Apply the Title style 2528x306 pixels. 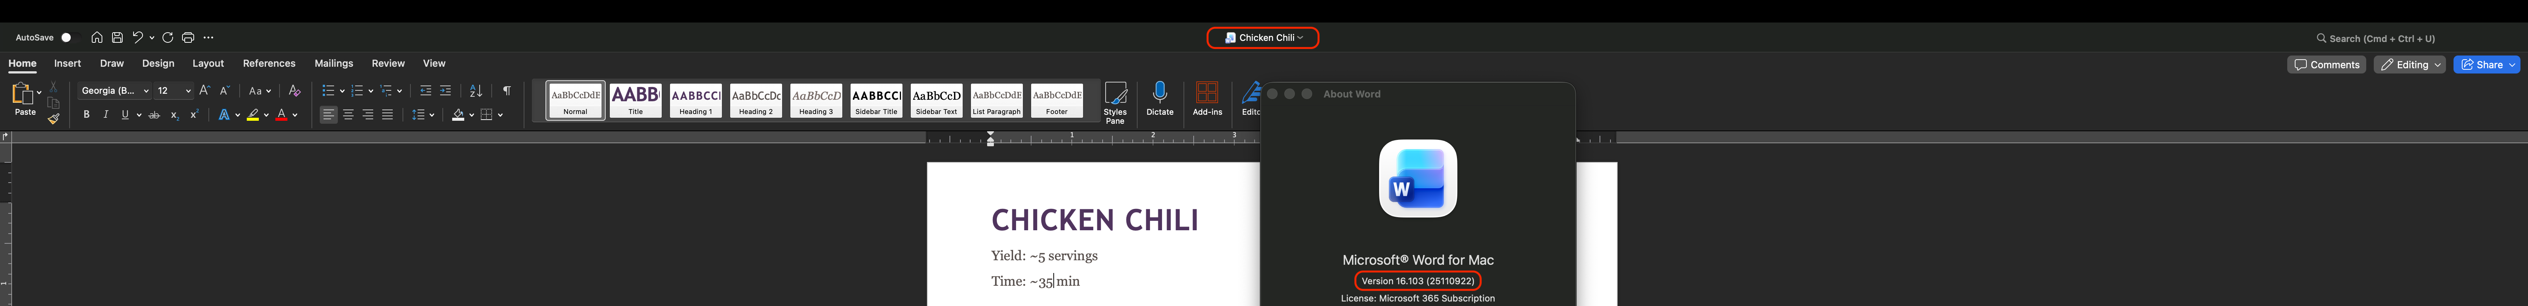point(636,101)
